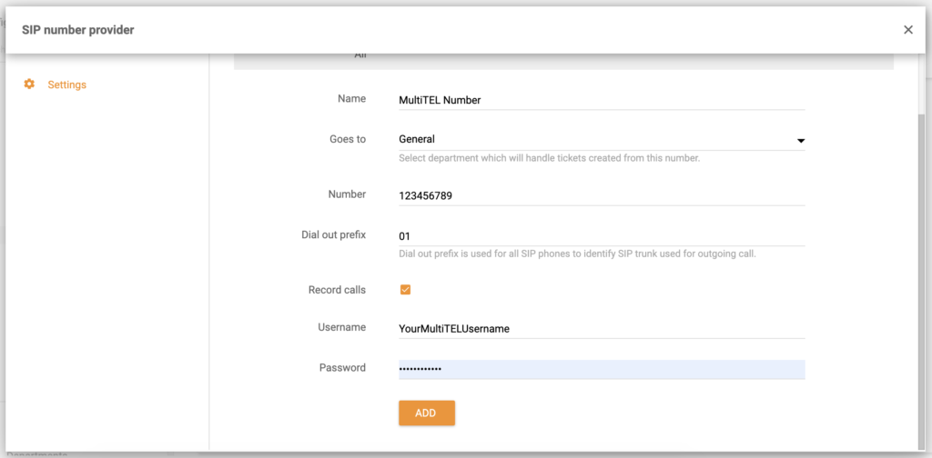Select the Username input field
Viewport: 932px width, 458px height.
click(x=601, y=329)
